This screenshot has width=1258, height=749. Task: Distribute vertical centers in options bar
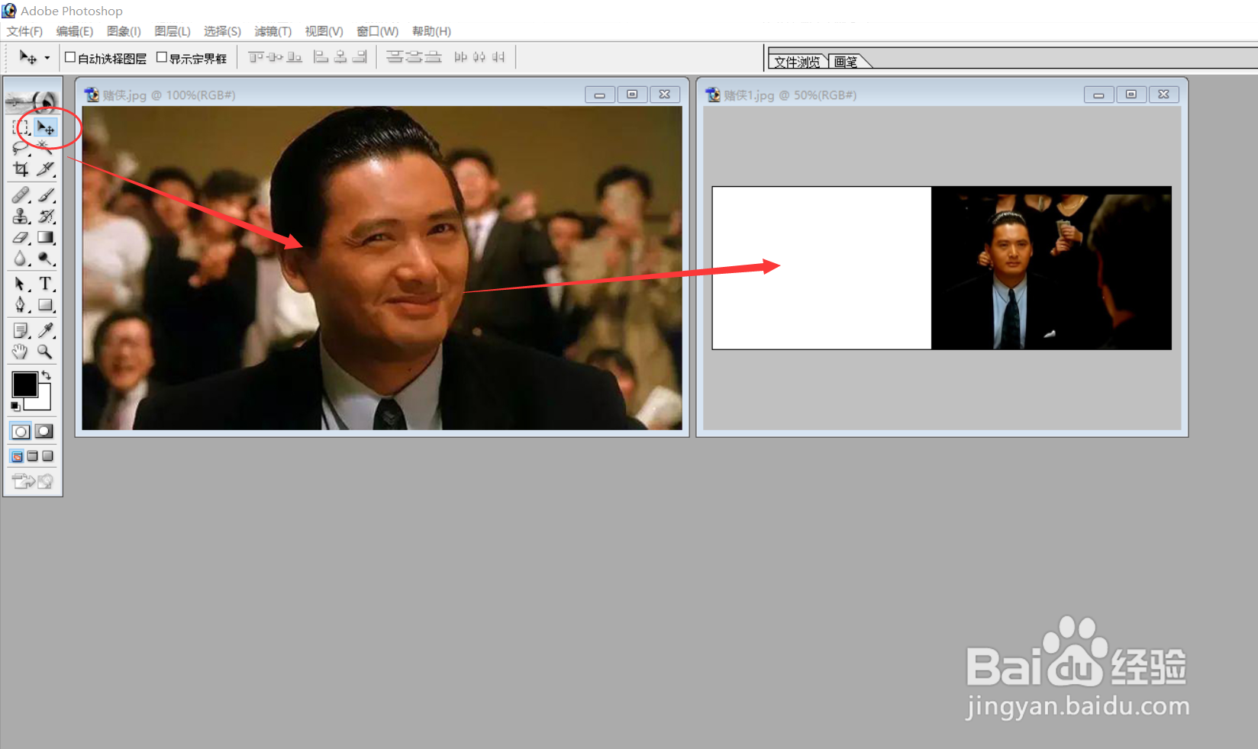point(414,57)
